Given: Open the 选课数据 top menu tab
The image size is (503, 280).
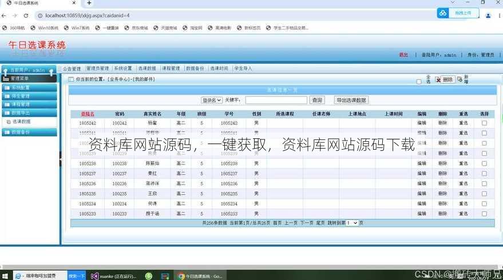Looking at the screenshot, I should [x=147, y=69].
